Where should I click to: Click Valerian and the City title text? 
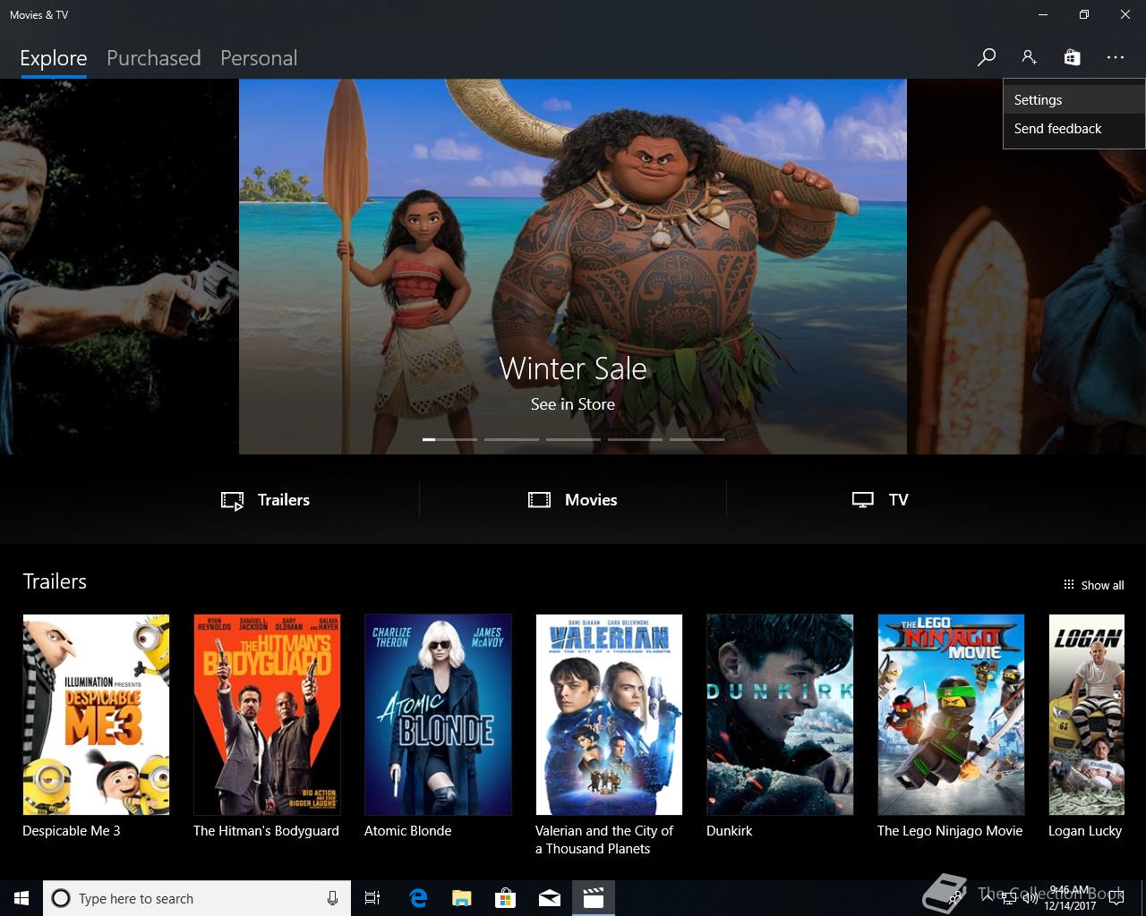point(604,840)
